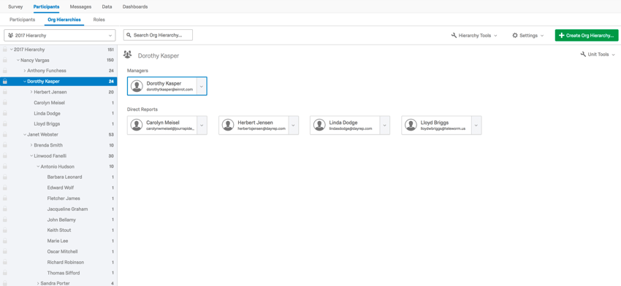Click the avatar icon on the Linda Dodge card
The height and width of the screenshot is (286, 621).
pyautogui.click(x=319, y=125)
